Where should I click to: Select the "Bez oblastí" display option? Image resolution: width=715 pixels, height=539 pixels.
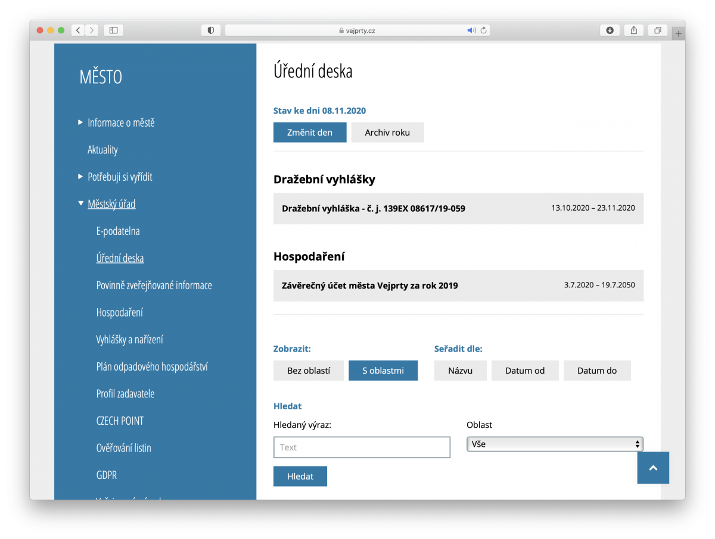point(309,371)
